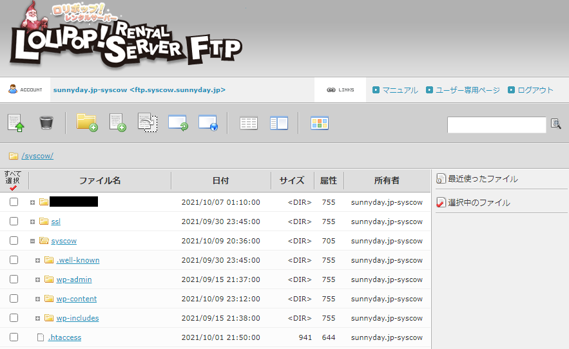Click the ログアウト logout link
Viewport: 569px width, 349px height.
tap(535, 90)
